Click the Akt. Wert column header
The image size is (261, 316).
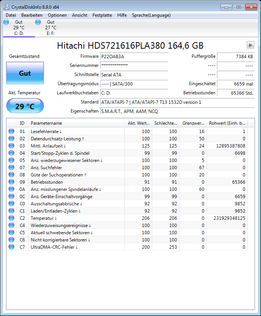[x=138, y=123]
